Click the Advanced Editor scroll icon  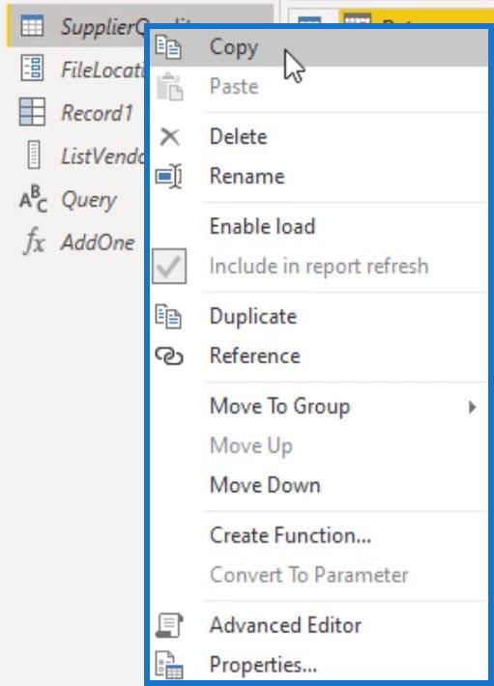[x=169, y=625]
